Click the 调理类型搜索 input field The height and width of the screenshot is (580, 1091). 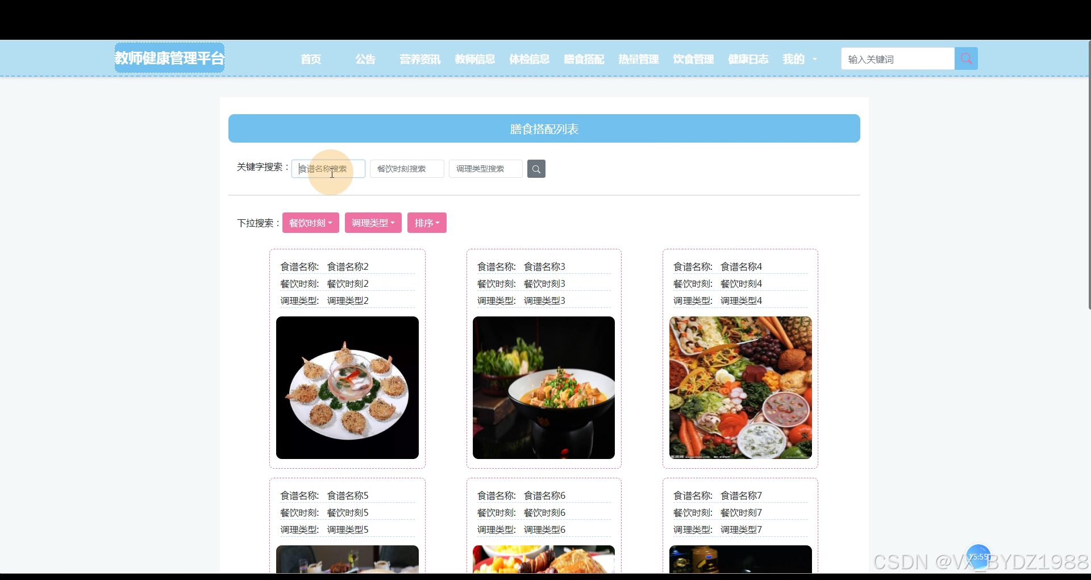486,169
